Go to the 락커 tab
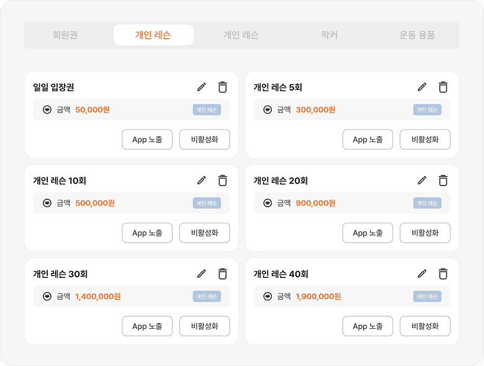 (x=329, y=35)
